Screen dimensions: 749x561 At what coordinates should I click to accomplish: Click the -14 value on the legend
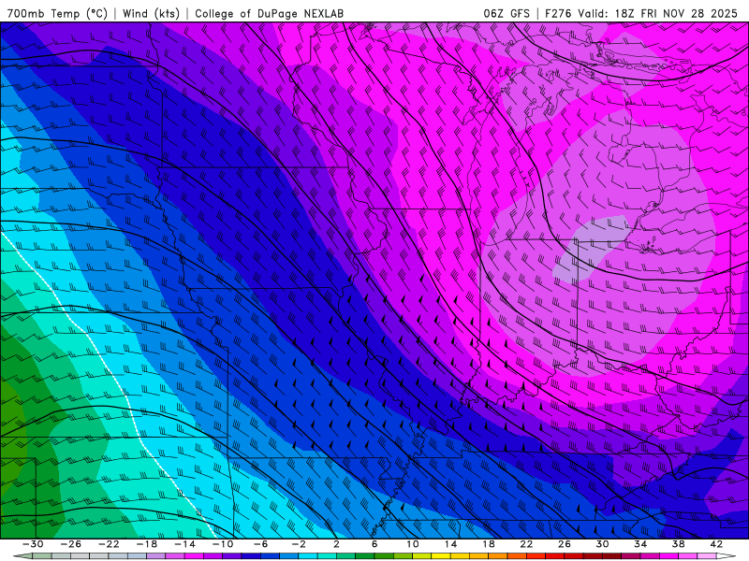tap(184, 544)
